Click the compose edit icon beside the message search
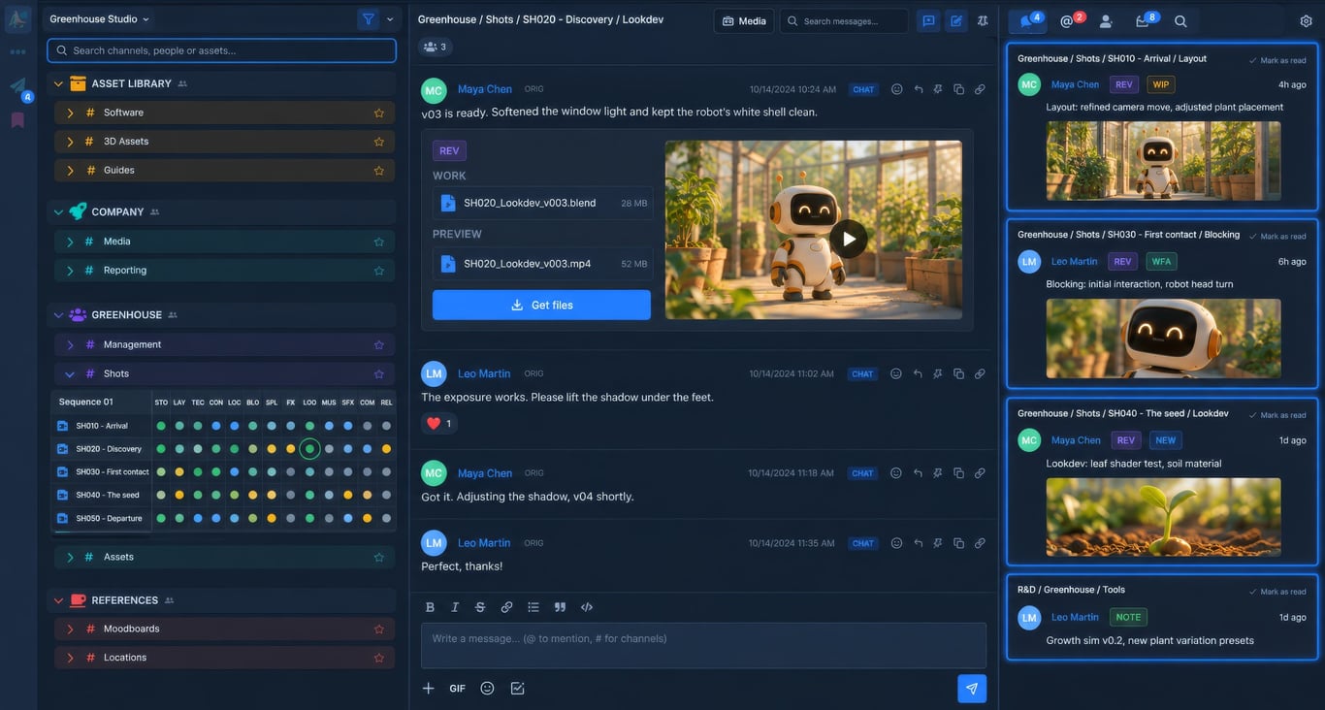This screenshot has width=1325, height=710. tap(956, 20)
